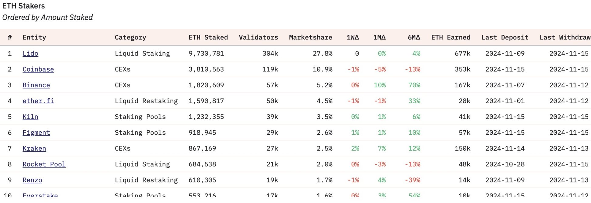Click the Last Withdraw column header
This screenshot has width=591, height=203.
click(x=565, y=38)
